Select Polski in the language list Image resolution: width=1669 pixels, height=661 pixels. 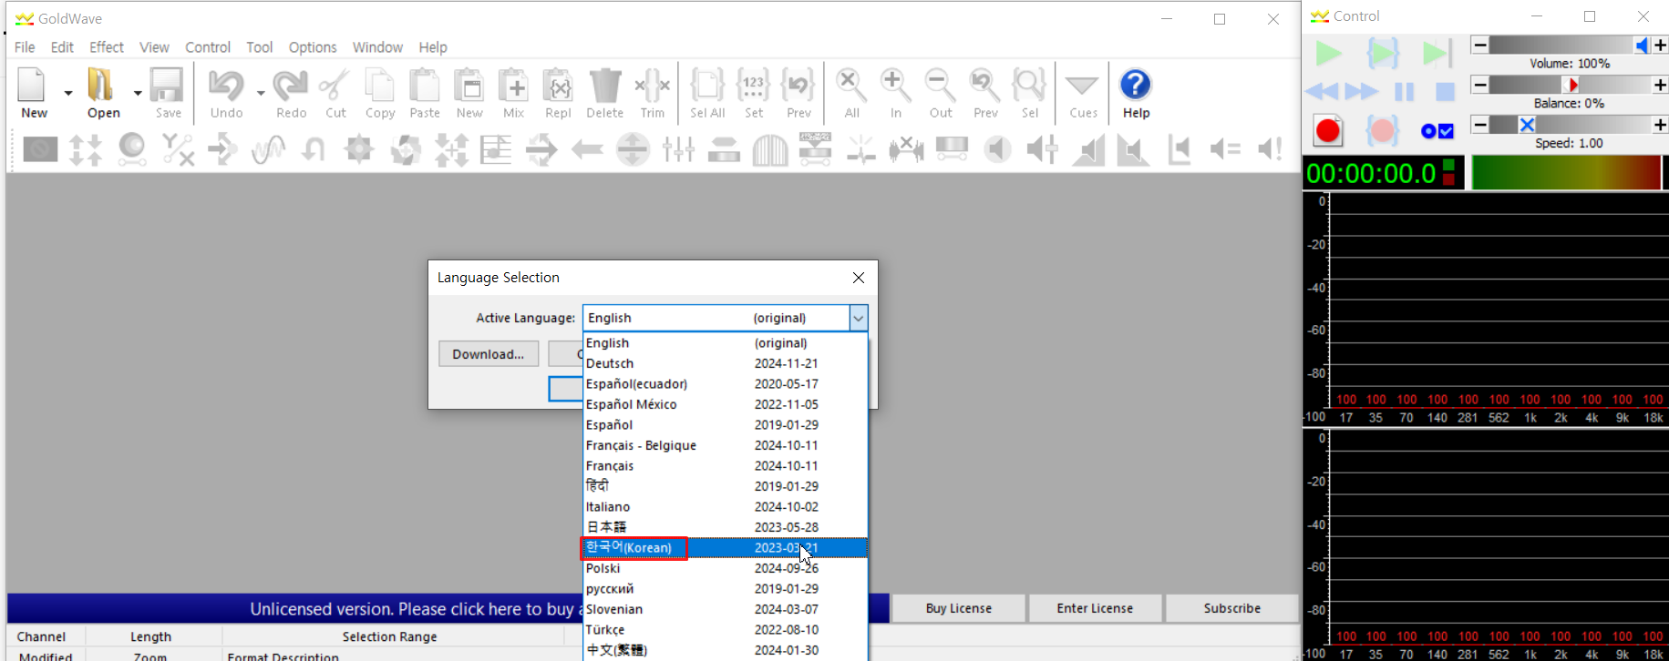(x=725, y=568)
